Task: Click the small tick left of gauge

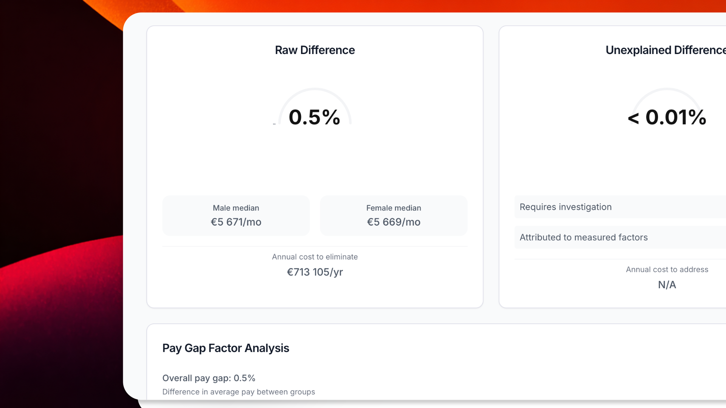Action: [274, 124]
